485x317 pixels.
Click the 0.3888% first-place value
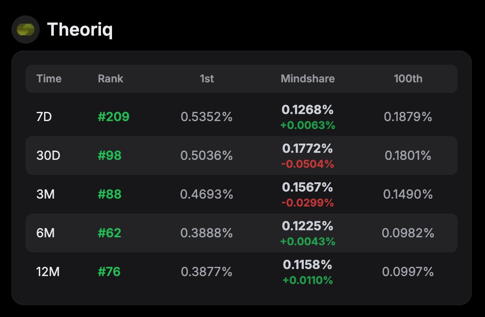207,233
